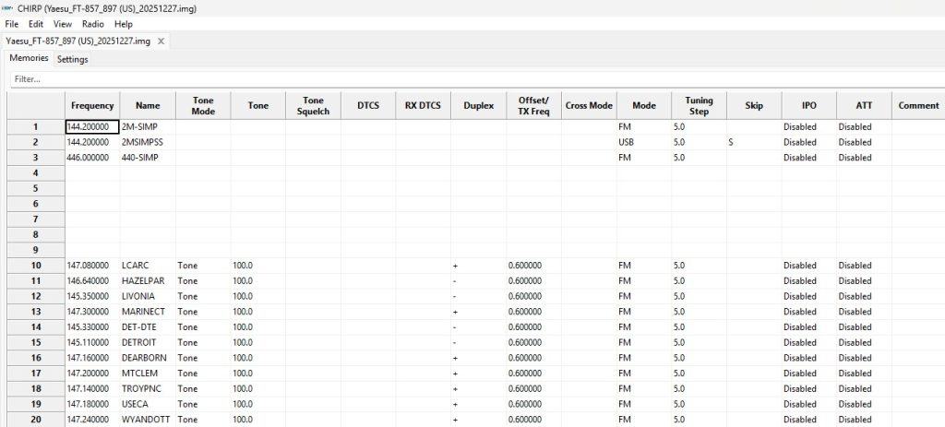
Task: Click the Frequency column header
Action: pyautogui.click(x=92, y=105)
